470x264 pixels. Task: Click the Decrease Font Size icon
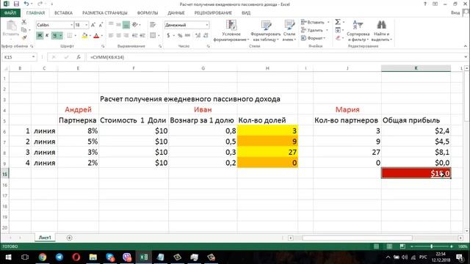(x=101, y=25)
